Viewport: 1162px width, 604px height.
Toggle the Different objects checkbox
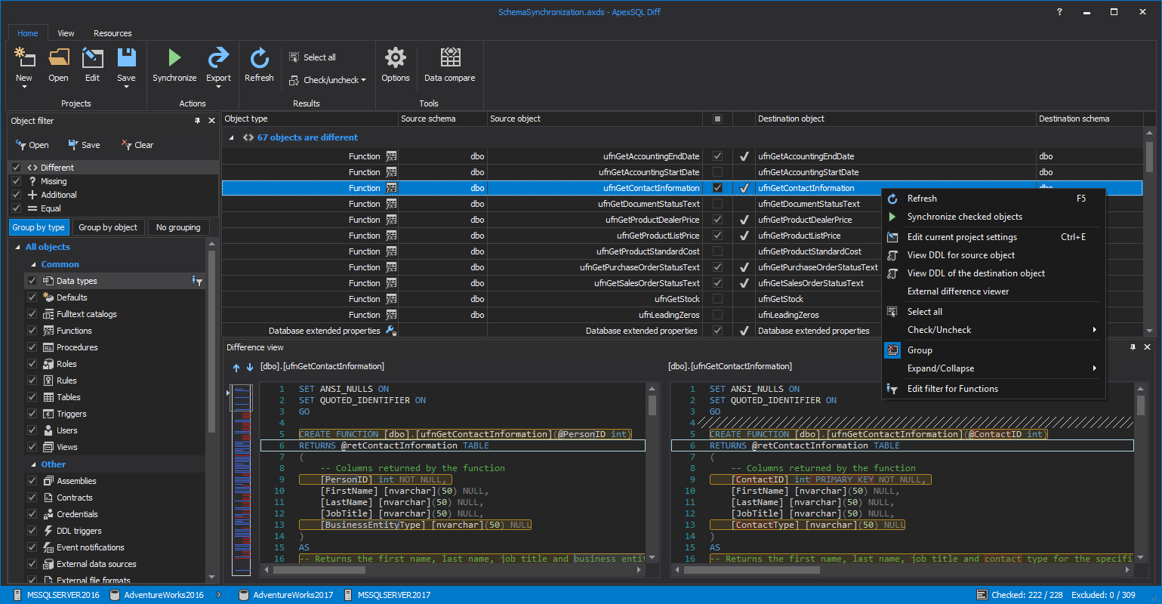pyautogui.click(x=17, y=168)
